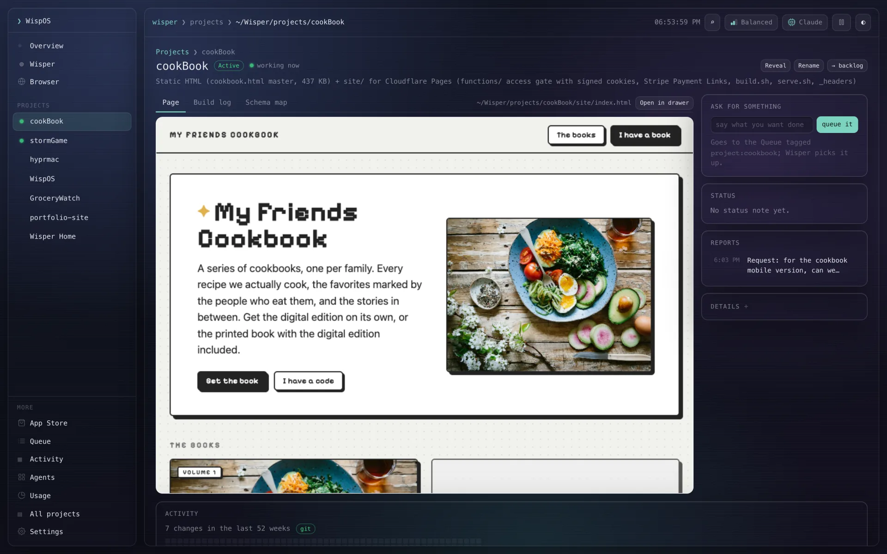887x554 pixels.
Task: Click the hero salad bowl image
Action: tap(549, 295)
